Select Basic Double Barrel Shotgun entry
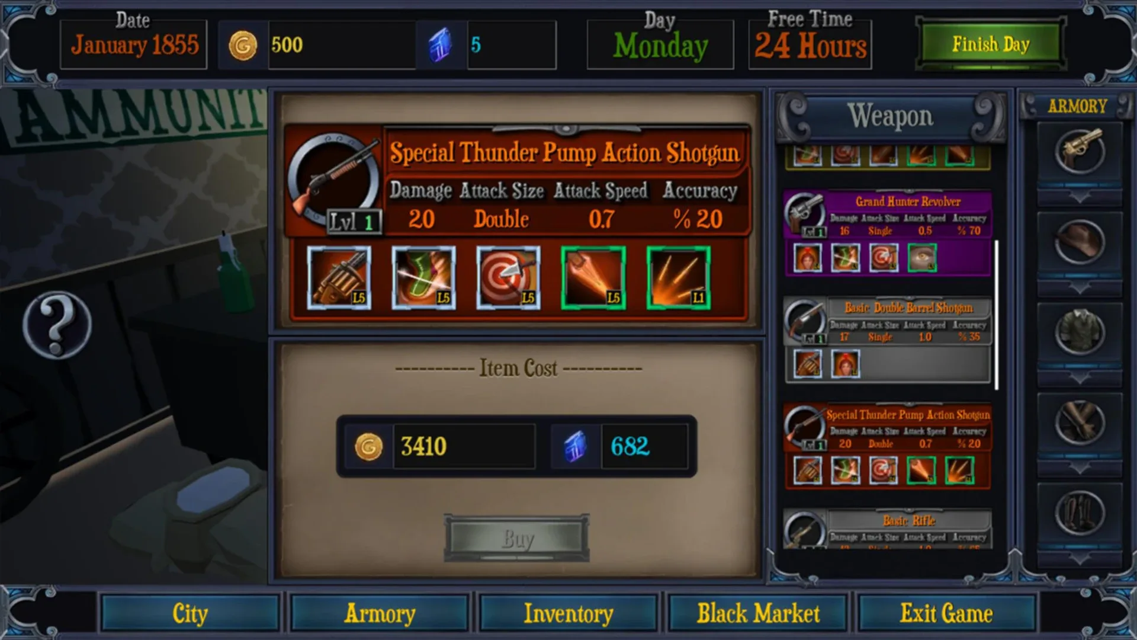1137x640 pixels. [x=887, y=340]
